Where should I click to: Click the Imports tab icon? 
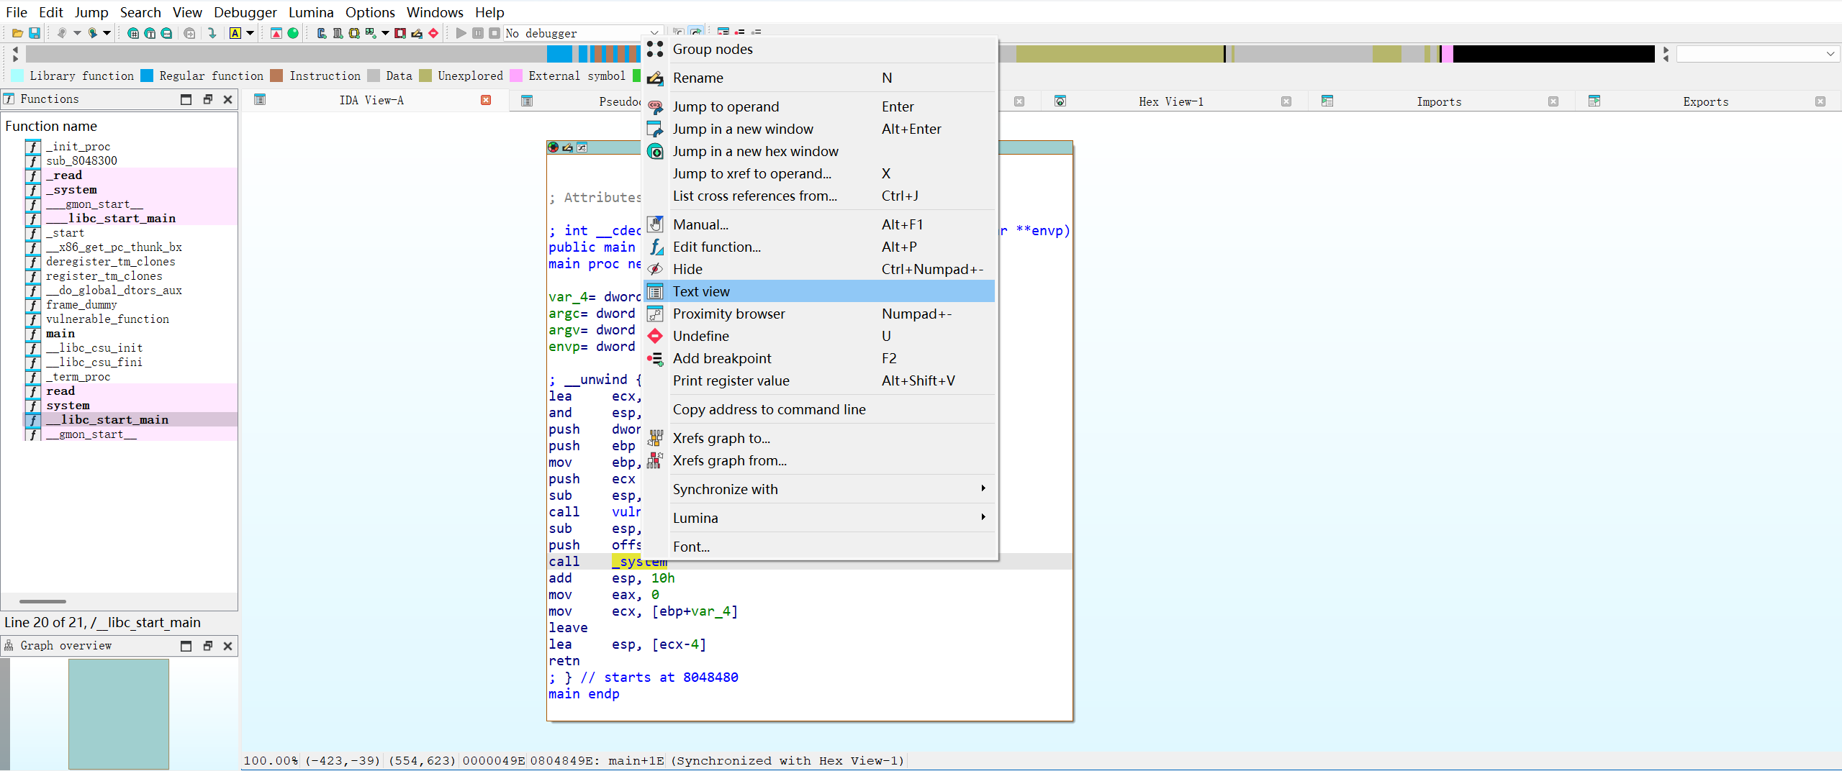[1327, 101]
